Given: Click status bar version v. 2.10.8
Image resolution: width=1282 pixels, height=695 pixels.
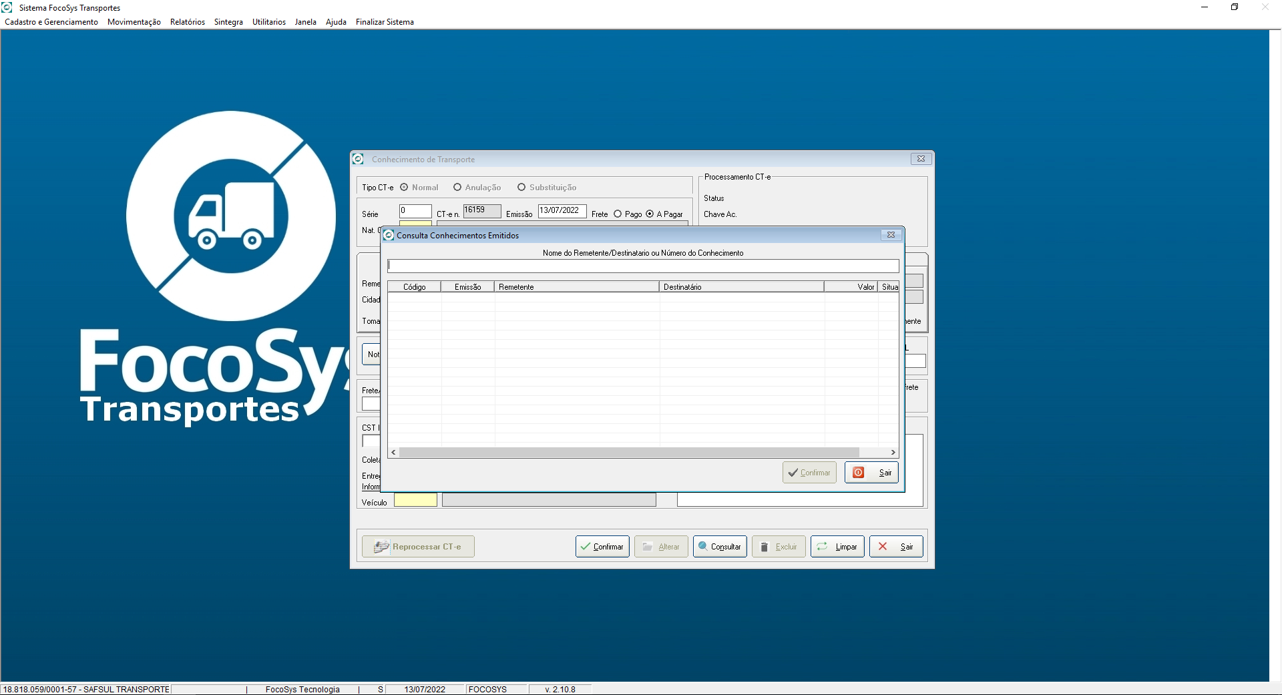Looking at the screenshot, I should pos(560,690).
